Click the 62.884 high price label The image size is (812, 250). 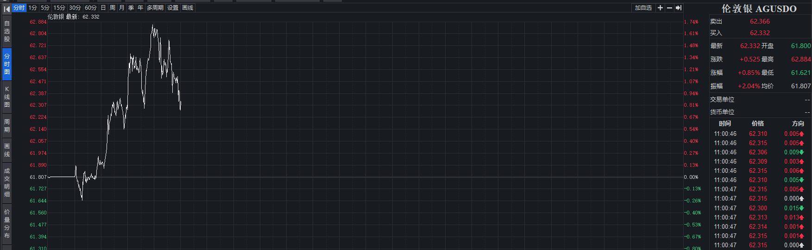point(801,59)
